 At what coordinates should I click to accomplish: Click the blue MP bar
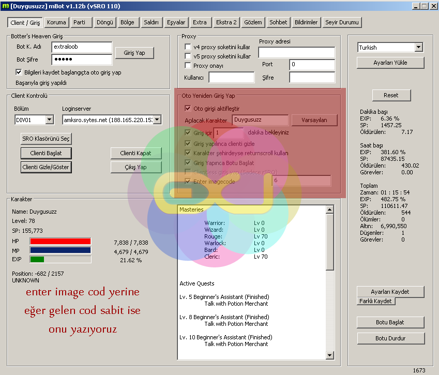coord(60,250)
